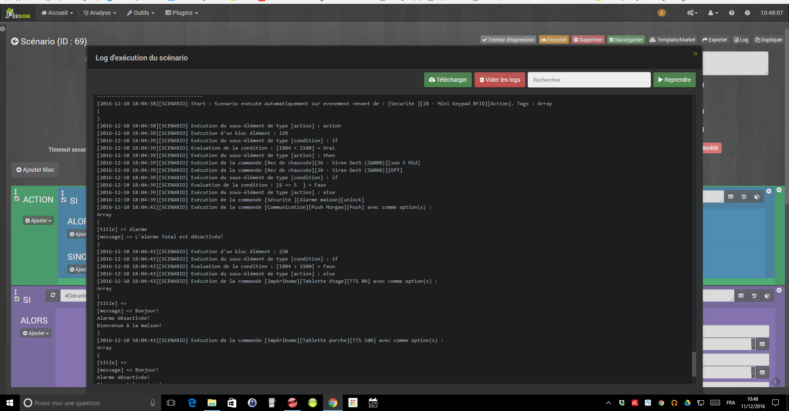The image size is (789, 411).
Task: Go back using the arrow beside Scénario title
Action: [x=15, y=42]
